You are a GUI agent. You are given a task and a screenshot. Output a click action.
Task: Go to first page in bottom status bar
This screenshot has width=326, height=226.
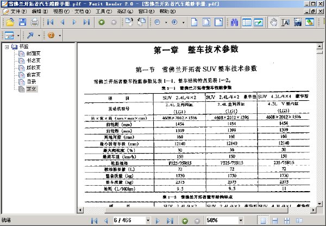pos(95,221)
